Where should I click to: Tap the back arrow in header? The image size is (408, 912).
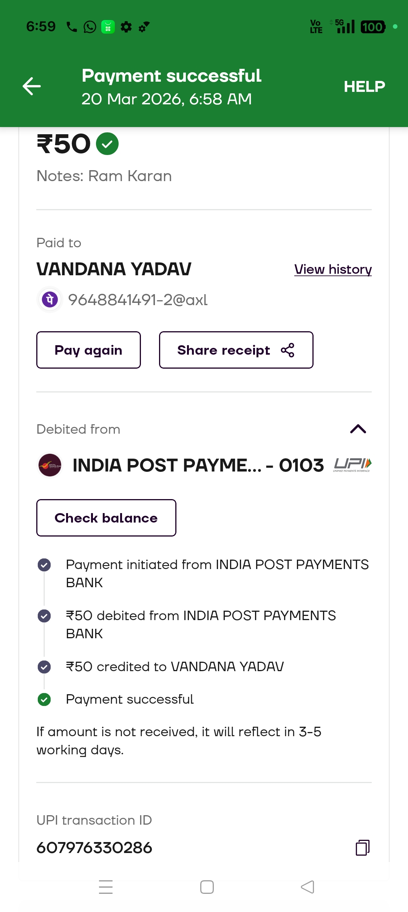pyautogui.click(x=32, y=86)
